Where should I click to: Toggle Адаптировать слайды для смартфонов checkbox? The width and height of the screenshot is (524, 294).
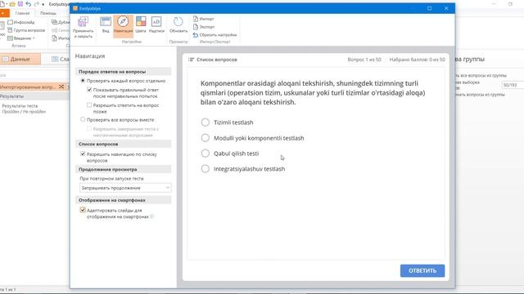click(x=83, y=210)
